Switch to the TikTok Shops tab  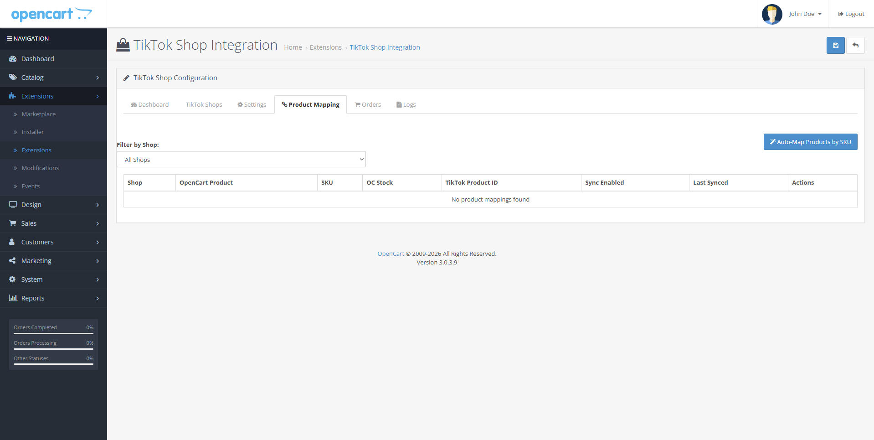tap(204, 105)
